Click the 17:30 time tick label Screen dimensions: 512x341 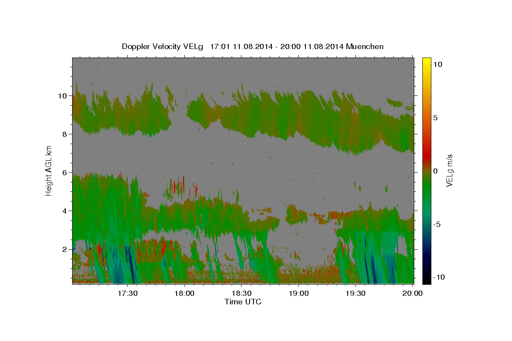(x=128, y=293)
